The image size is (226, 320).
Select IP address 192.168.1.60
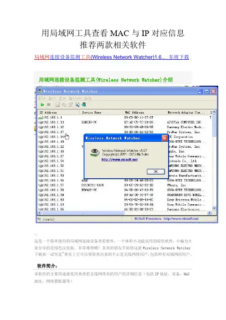[x=54, y=200]
